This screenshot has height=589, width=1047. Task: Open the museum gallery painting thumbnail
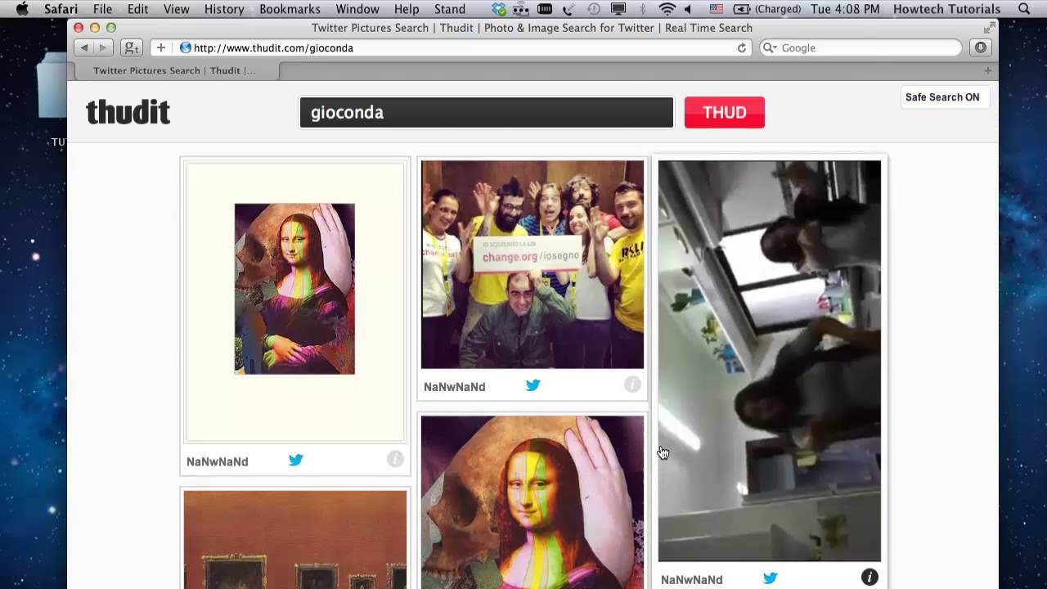pos(295,540)
